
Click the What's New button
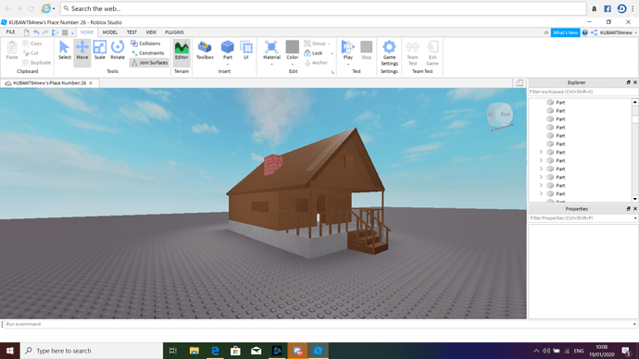tap(565, 32)
